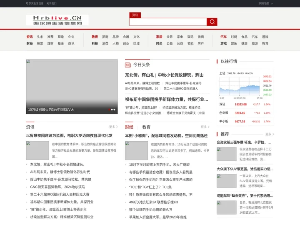Open 财经 navigation category

(30, 43)
